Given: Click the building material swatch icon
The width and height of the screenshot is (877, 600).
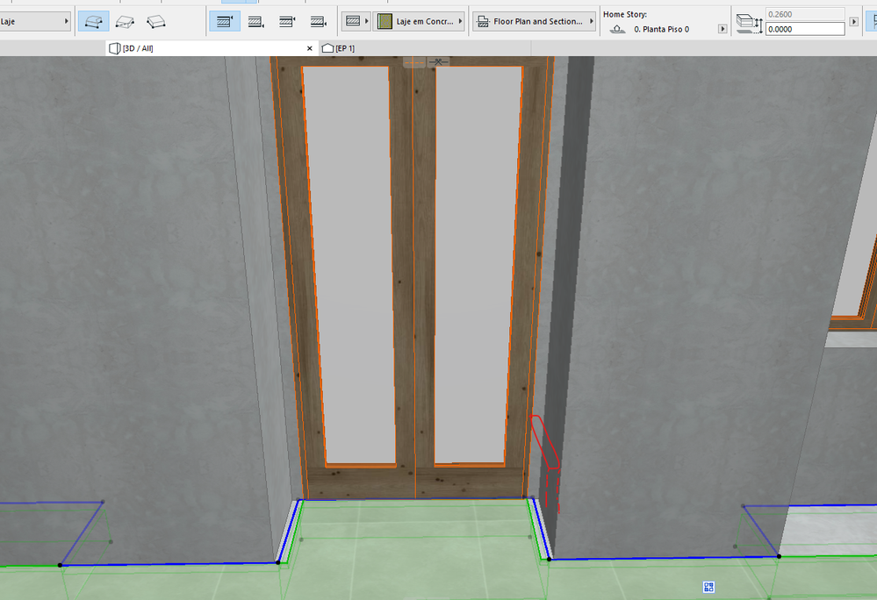Looking at the screenshot, I should point(385,21).
